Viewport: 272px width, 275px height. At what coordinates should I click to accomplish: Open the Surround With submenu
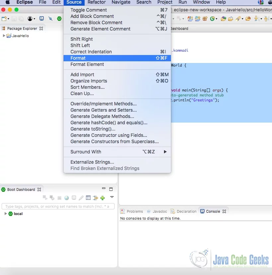tap(117, 152)
